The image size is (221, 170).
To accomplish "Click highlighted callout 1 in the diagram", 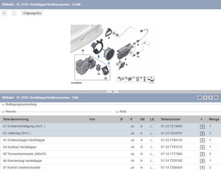I will click(x=109, y=63).
